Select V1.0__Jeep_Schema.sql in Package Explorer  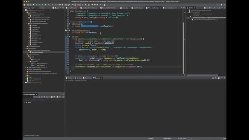(x=39, y=63)
